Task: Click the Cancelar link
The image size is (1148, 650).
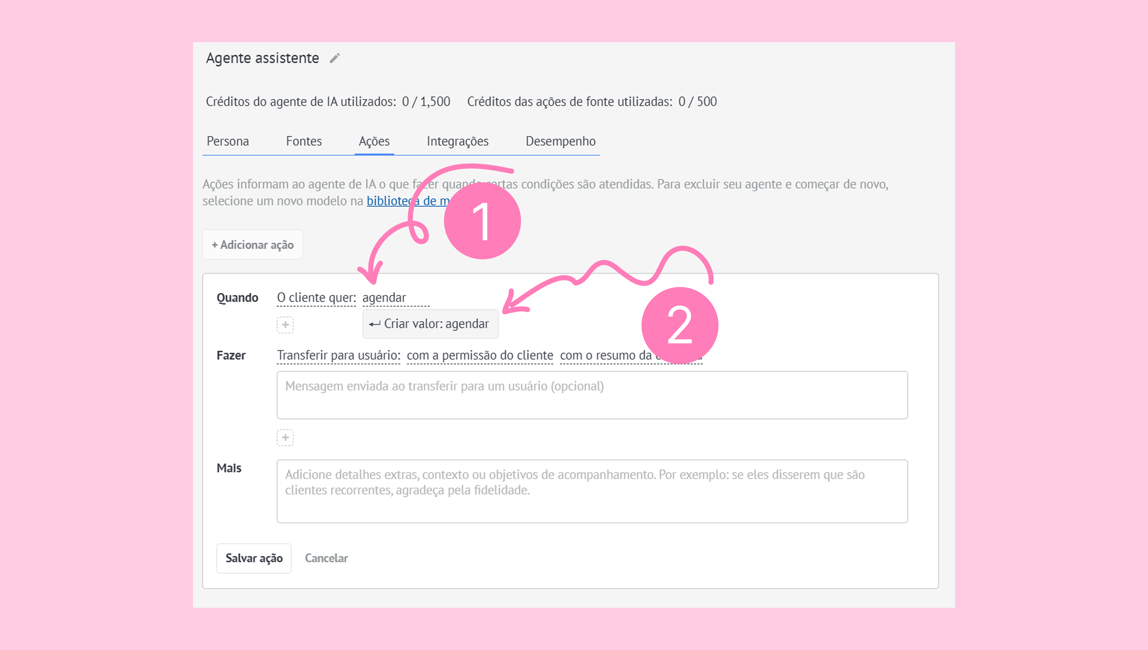Action: pyautogui.click(x=326, y=558)
